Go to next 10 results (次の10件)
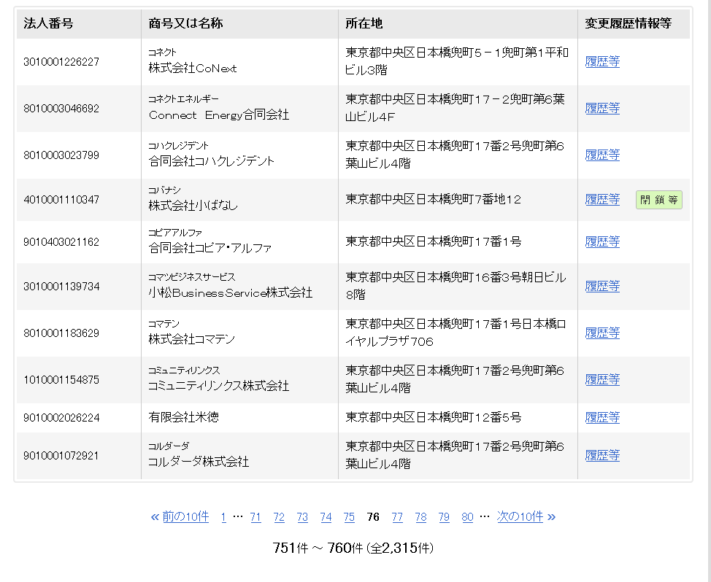The height and width of the screenshot is (582, 711). coord(526,517)
